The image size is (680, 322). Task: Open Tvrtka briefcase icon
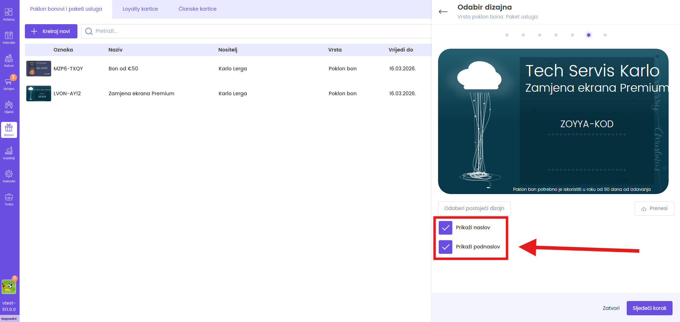tap(9, 199)
